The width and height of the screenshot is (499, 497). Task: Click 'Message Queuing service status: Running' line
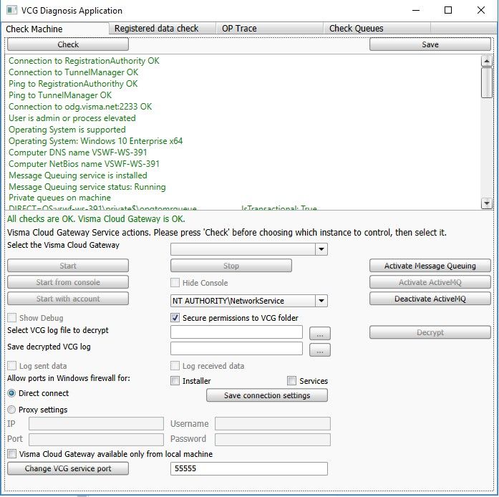point(87,187)
